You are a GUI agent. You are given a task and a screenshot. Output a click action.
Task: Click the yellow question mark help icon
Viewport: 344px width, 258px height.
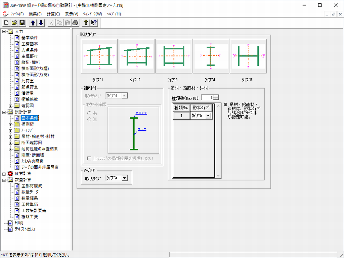(86, 23)
